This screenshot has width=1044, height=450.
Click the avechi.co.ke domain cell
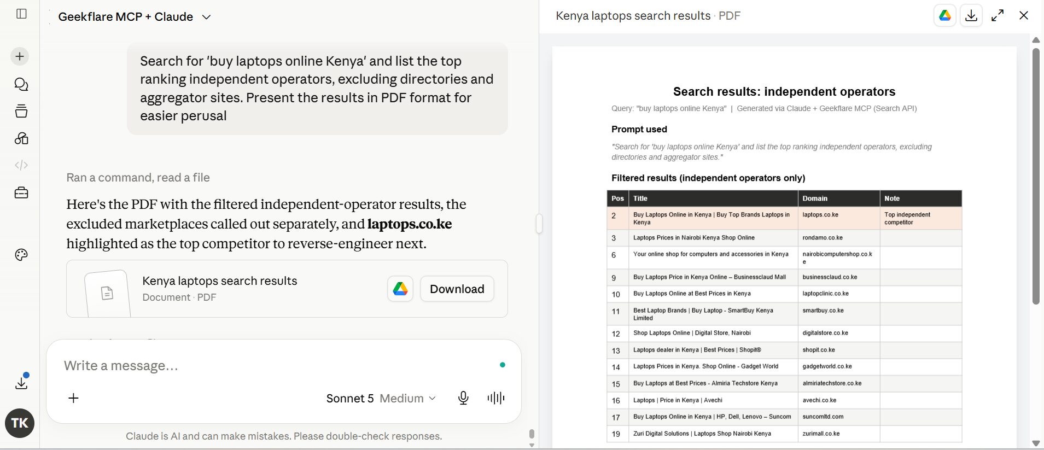[839, 400]
